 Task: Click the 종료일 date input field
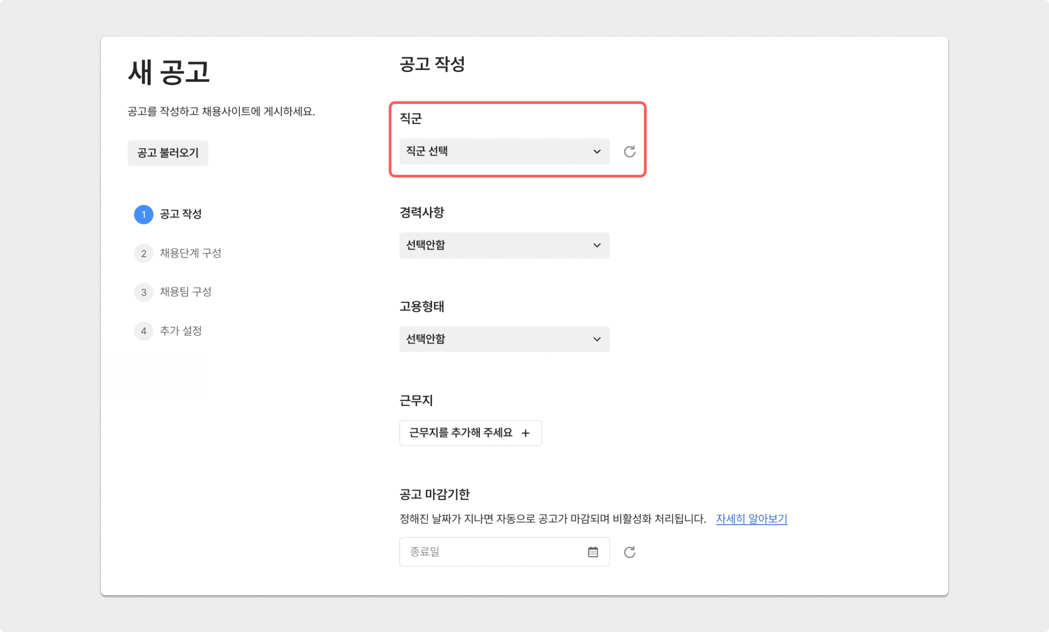coord(490,552)
